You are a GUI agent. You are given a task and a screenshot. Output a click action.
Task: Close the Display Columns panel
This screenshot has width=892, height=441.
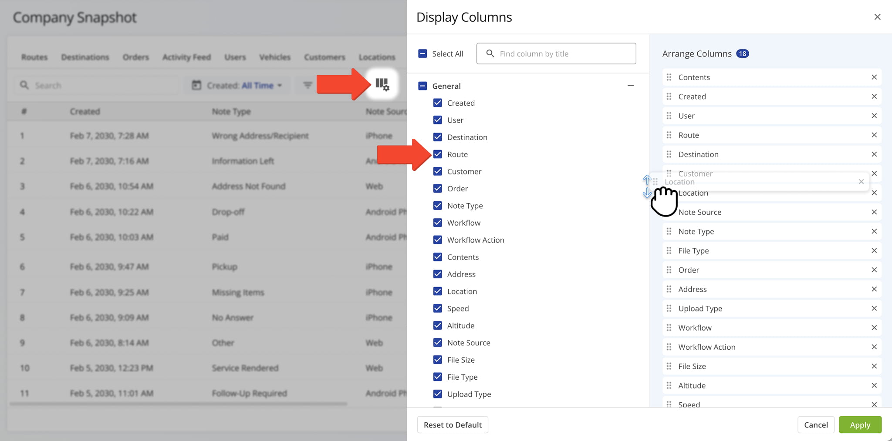[877, 17]
